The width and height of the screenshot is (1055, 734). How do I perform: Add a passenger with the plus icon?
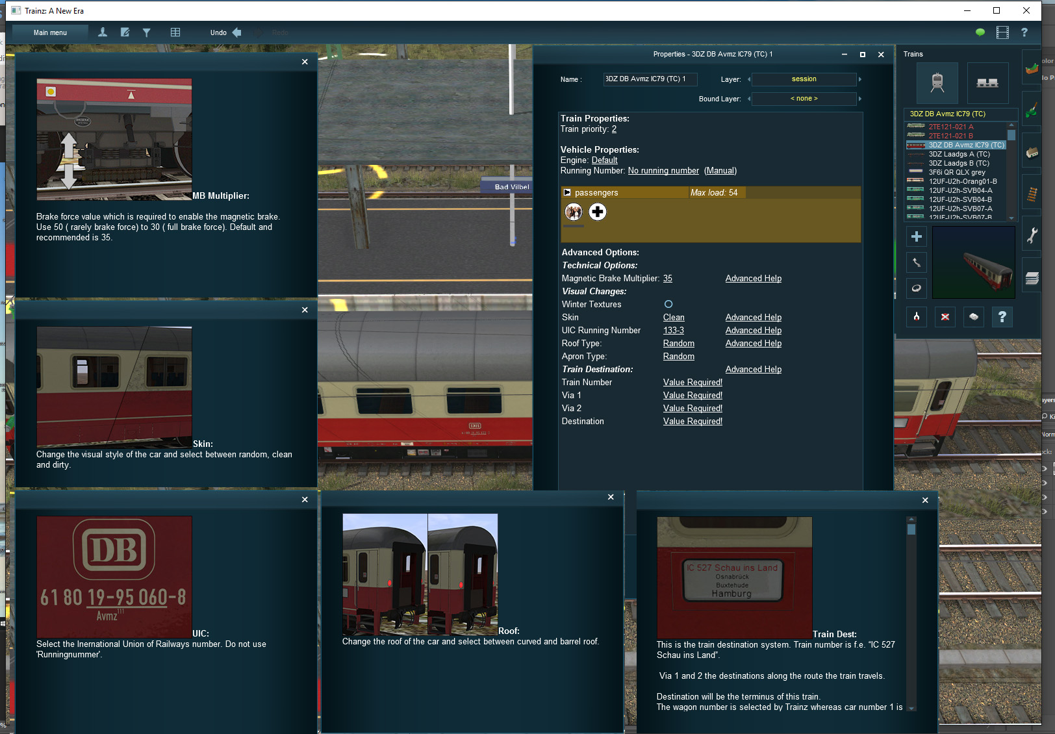tap(598, 212)
